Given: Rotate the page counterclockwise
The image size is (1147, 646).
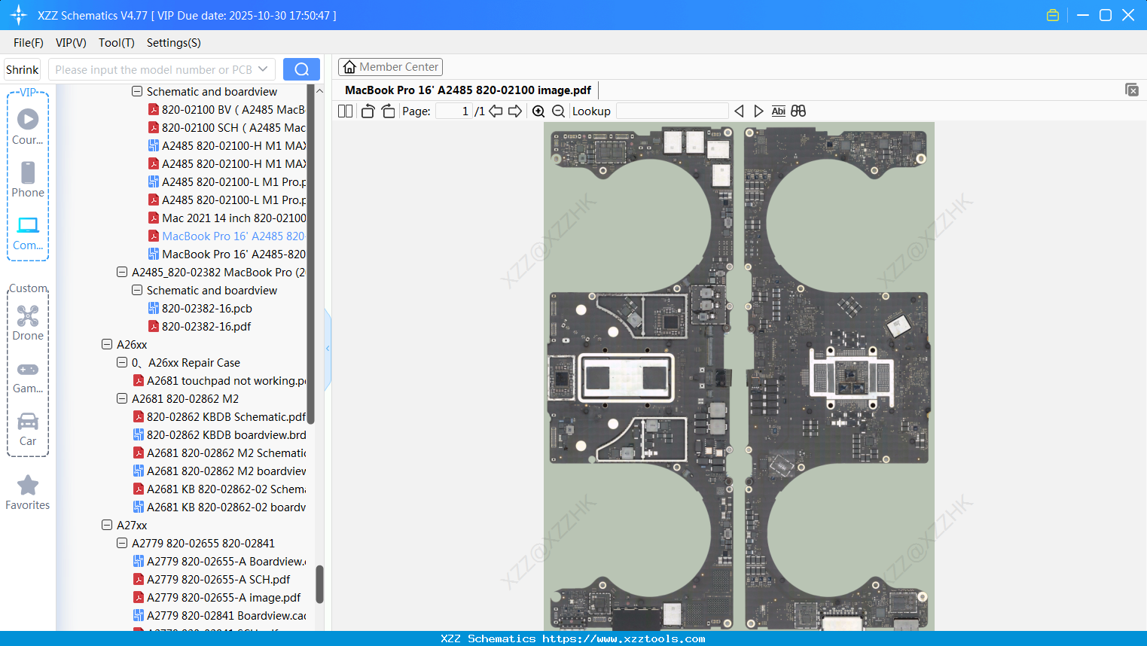Looking at the screenshot, I should click(368, 111).
